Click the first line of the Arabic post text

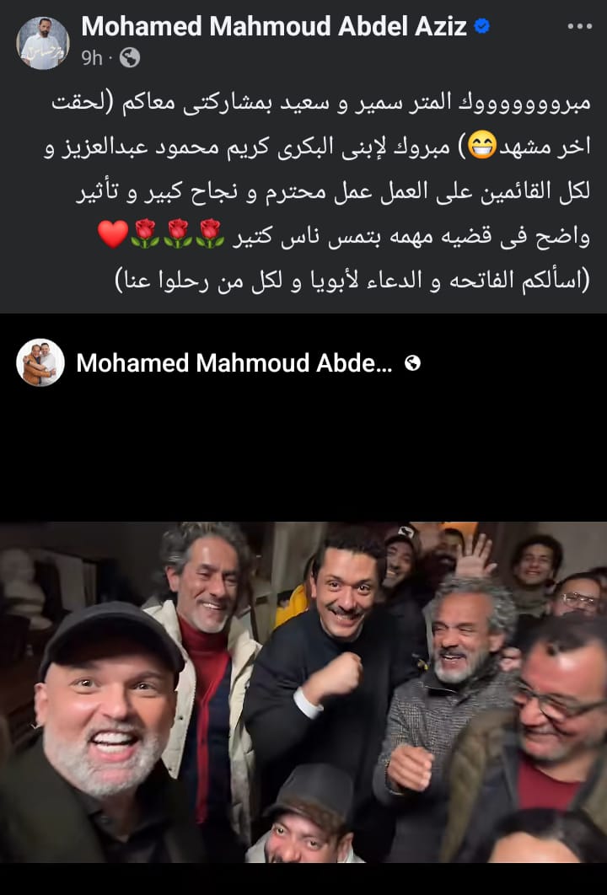click(321, 103)
